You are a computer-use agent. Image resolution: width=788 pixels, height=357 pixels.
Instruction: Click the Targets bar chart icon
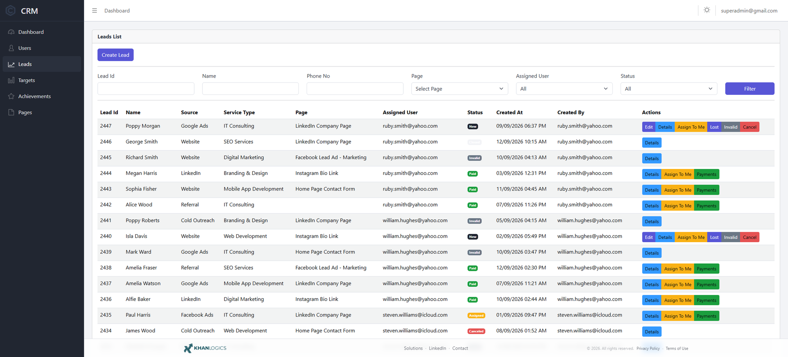coord(11,80)
